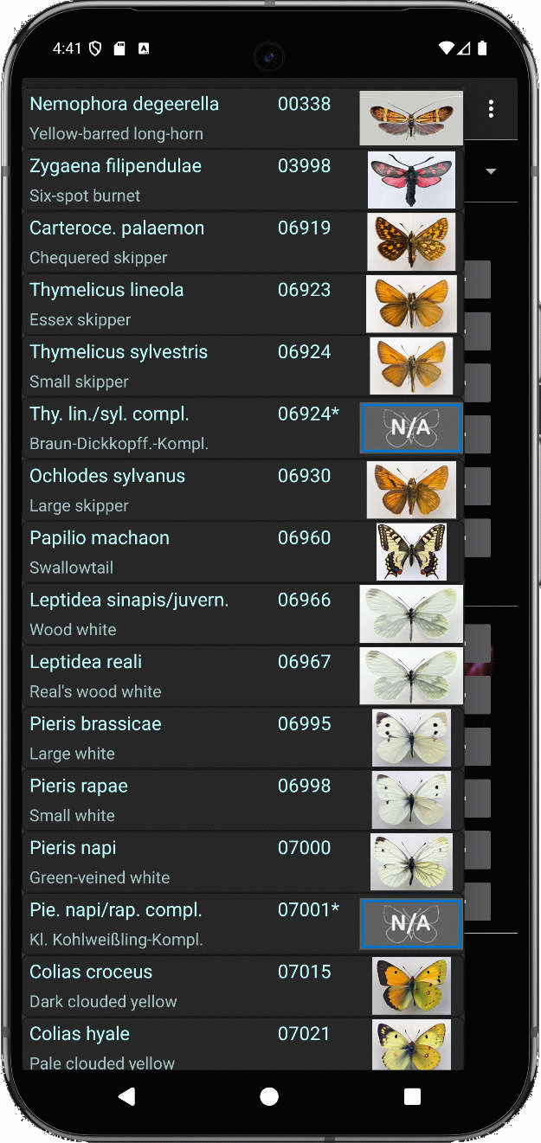541x1143 pixels.
Task: Tap N/A placeholder for Pie. napi/rap. compl.
Action: tap(411, 924)
